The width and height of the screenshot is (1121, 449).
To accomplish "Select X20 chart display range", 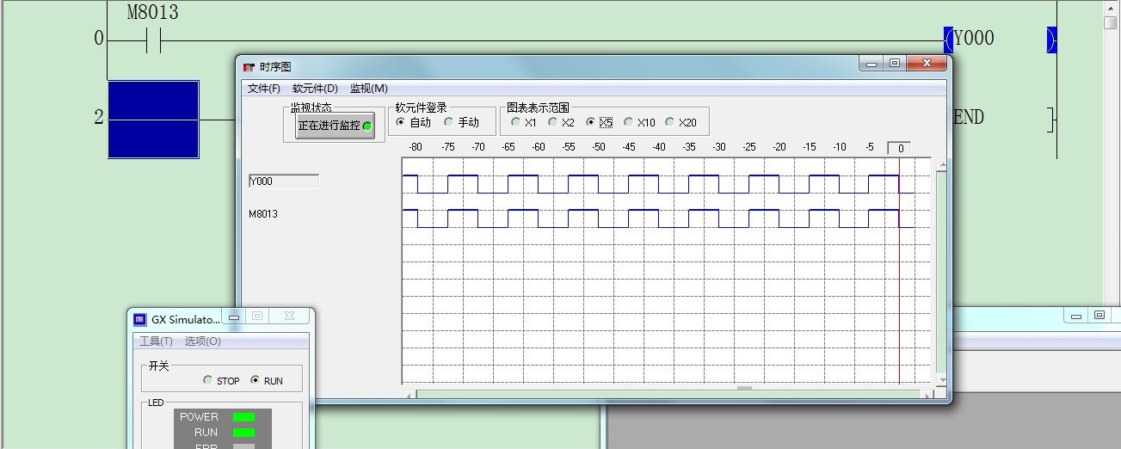I will 670,122.
